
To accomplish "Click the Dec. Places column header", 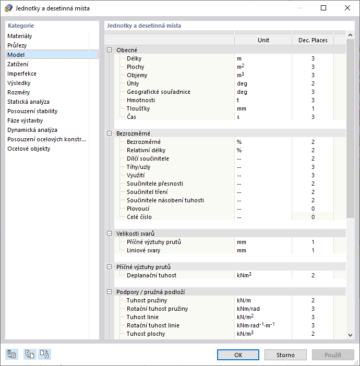I will [313, 40].
